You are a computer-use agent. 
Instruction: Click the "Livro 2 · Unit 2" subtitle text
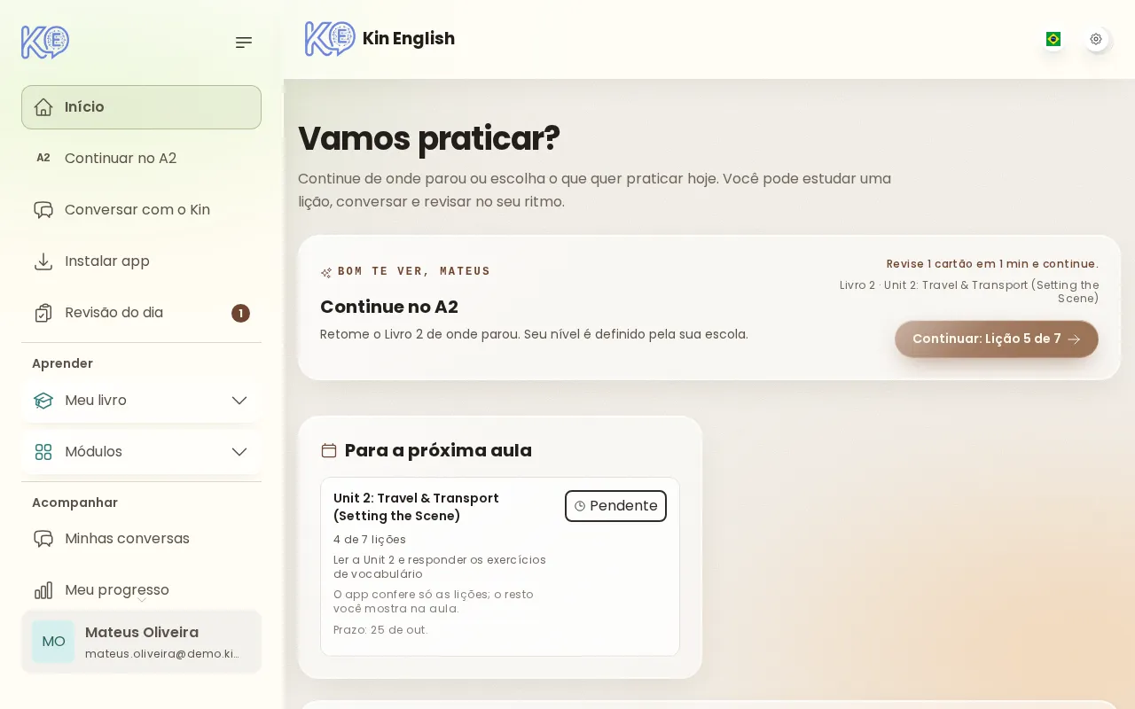coord(969,292)
